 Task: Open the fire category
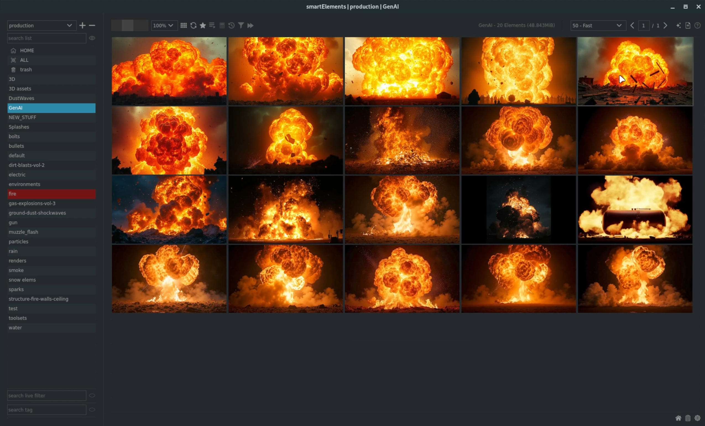click(51, 194)
